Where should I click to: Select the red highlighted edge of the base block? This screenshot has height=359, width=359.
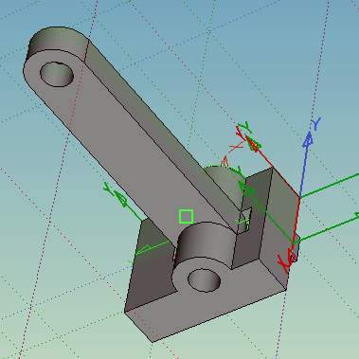pyautogui.click(x=296, y=220)
